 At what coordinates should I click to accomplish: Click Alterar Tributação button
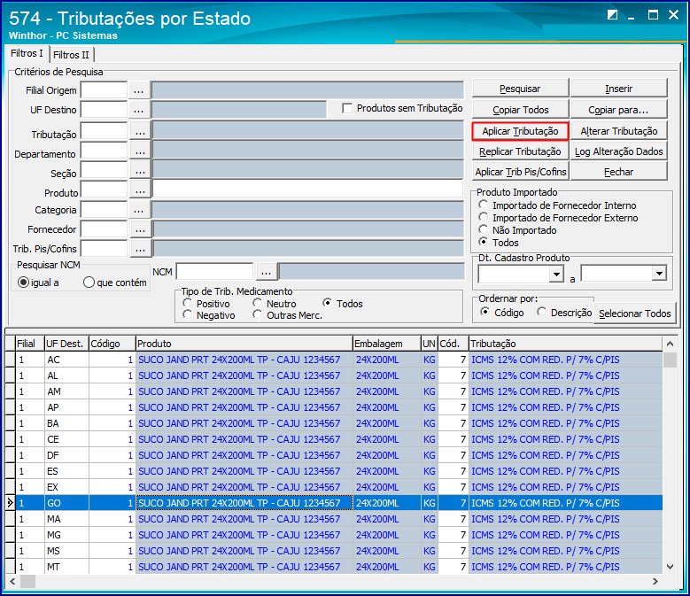click(619, 131)
